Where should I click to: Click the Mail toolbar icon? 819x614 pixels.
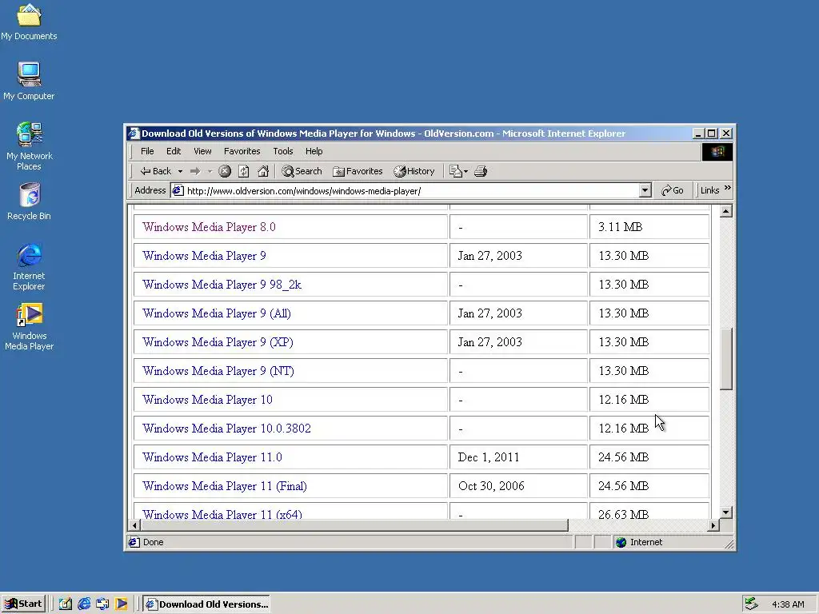tap(455, 171)
